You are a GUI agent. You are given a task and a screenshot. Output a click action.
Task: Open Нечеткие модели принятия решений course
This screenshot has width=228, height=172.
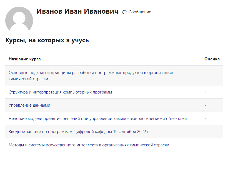(x=97, y=119)
